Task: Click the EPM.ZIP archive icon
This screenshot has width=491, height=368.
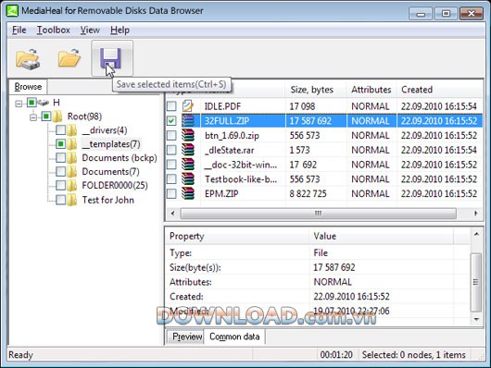Action: click(188, 193)
